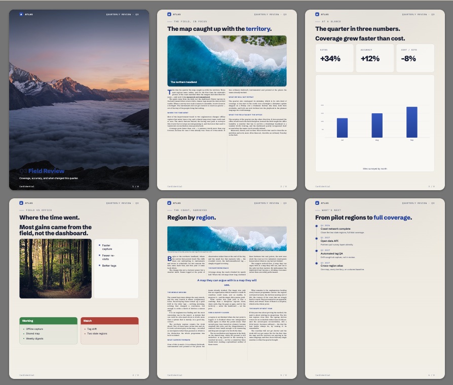Click the 'Fewer re-visits' bullet
Image resolution: width=453 pixels, height=385 pixels.
pos(107,257)
